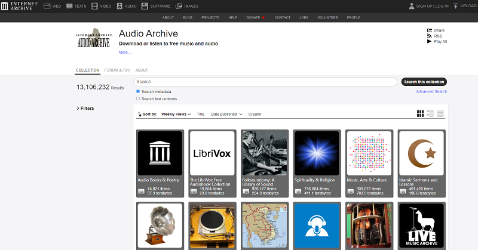Open the blue headset collection thumbnail

(x=317, y=226)
